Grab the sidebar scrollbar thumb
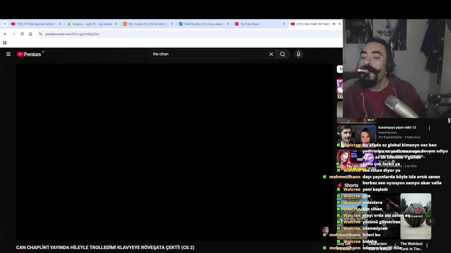The image size is (451, 253). pos(449,121)
